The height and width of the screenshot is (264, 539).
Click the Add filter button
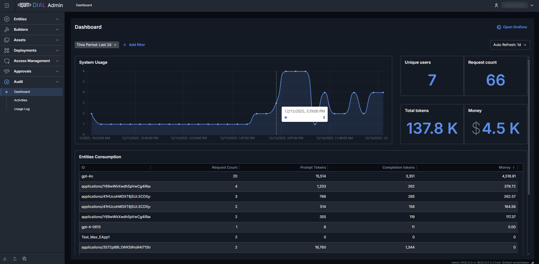pyautogui.click(x=134, y=45)
